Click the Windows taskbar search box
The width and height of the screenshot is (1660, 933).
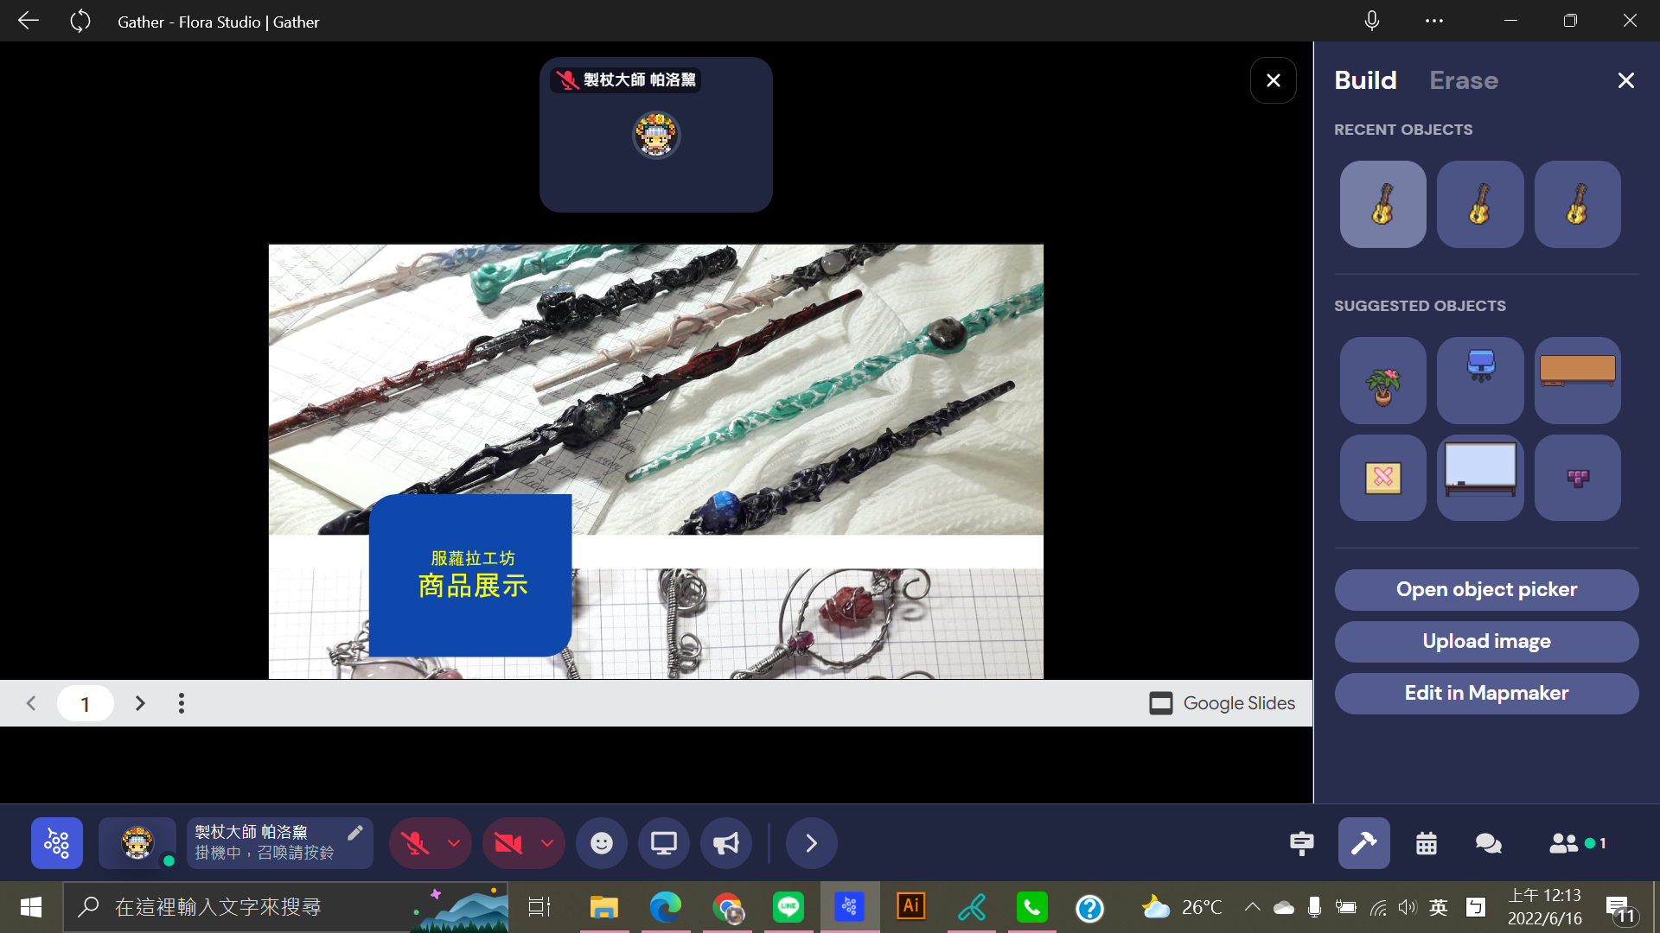pos(285,907)
